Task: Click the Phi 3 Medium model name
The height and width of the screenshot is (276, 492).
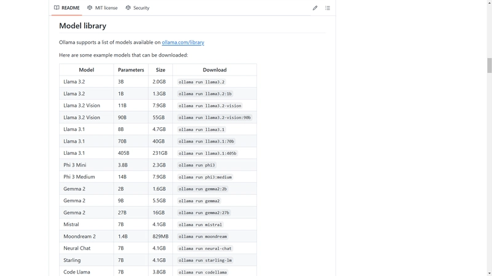Action: (x=79, y=177)
